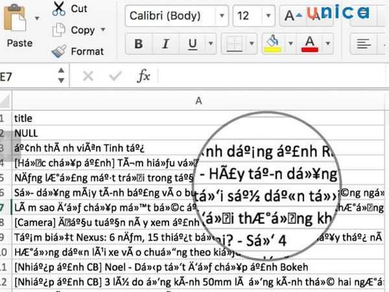The height and width of the screenshot is (292, 389).
Task: Click the Cut scissors icon
Action: pyautogui.click(x=59, y=8)
